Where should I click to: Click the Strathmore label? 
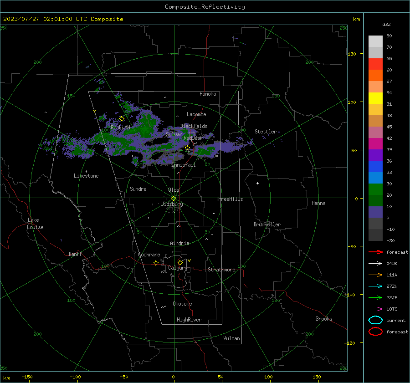[x=221, y=270]
